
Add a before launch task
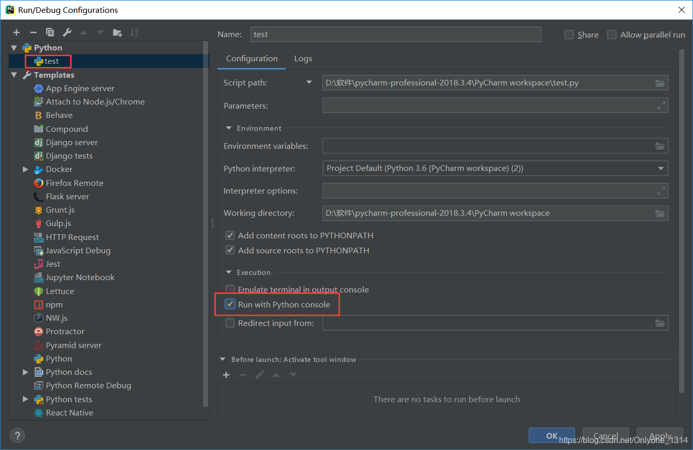coord(226,375)
